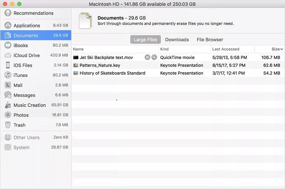Viewport: 285px width, 189px height.
Task: Click the Mail stamp icon
Action: point(8,85)
